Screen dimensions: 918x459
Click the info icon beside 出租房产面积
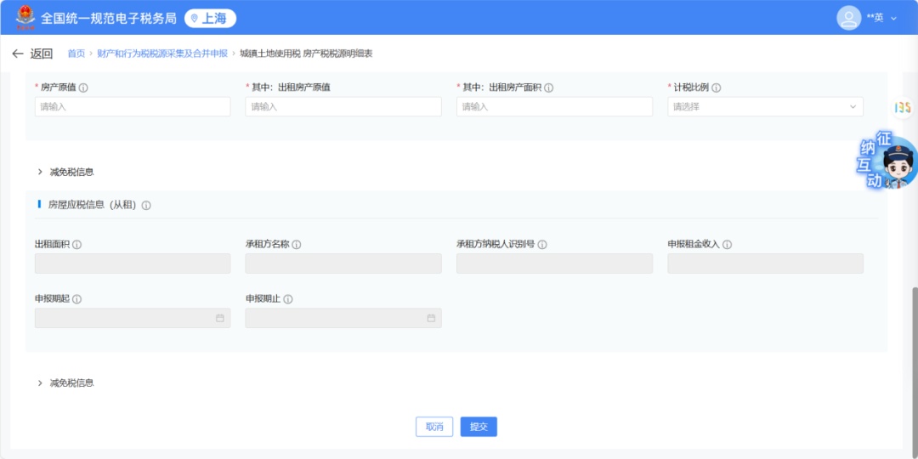click(x=549, y=88)
